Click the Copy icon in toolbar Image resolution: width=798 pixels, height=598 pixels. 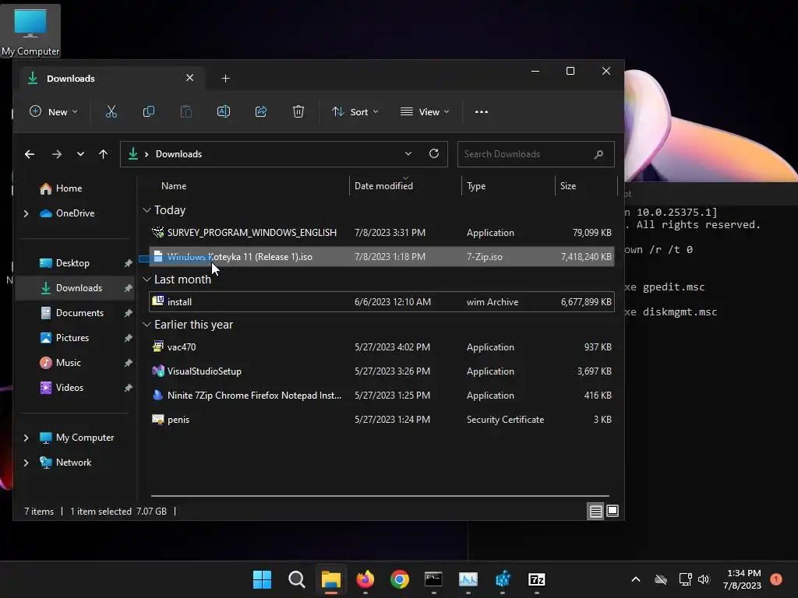pyautogui.click(x=149, y=112)
